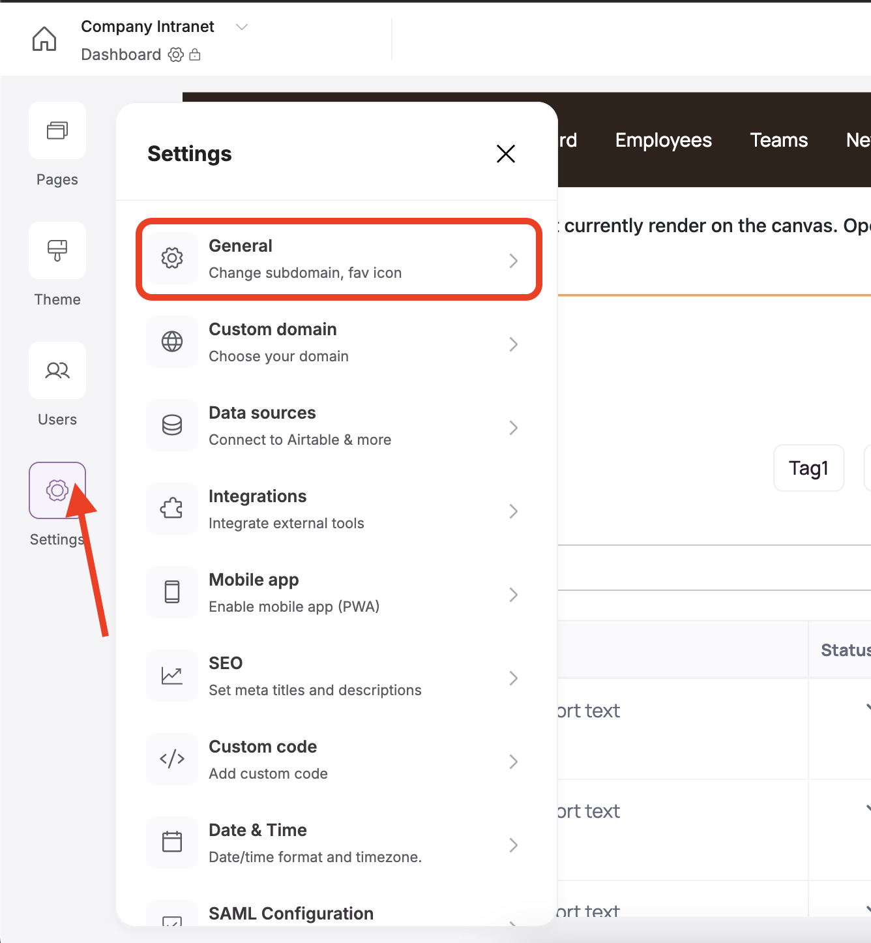
Task: Click the Date & Time calendar icon
Action: point(172,843)
